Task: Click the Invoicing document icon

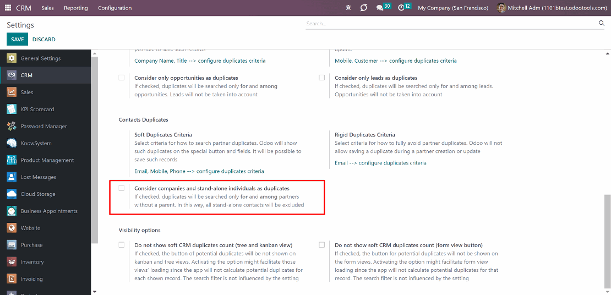Action: pos(12,278)
